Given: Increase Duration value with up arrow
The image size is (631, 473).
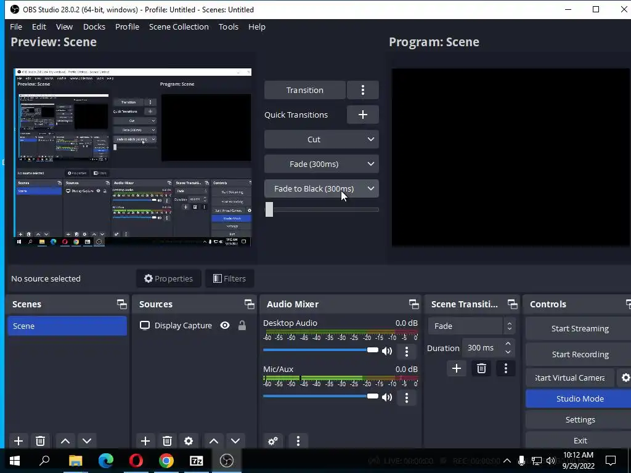Looking at the screenshot, I should 508,344.
